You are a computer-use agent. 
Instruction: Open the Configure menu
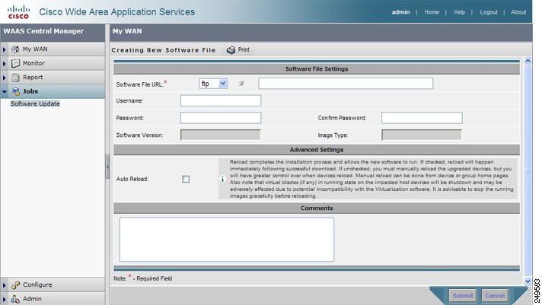click(x=53, y=285)
